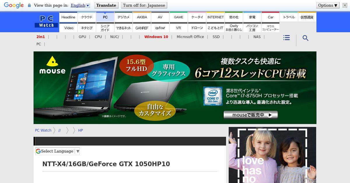Image resolution: width=350 pixels, height=183 pixels.
Task: Select the qufour tab
Action: pos(160,28)
